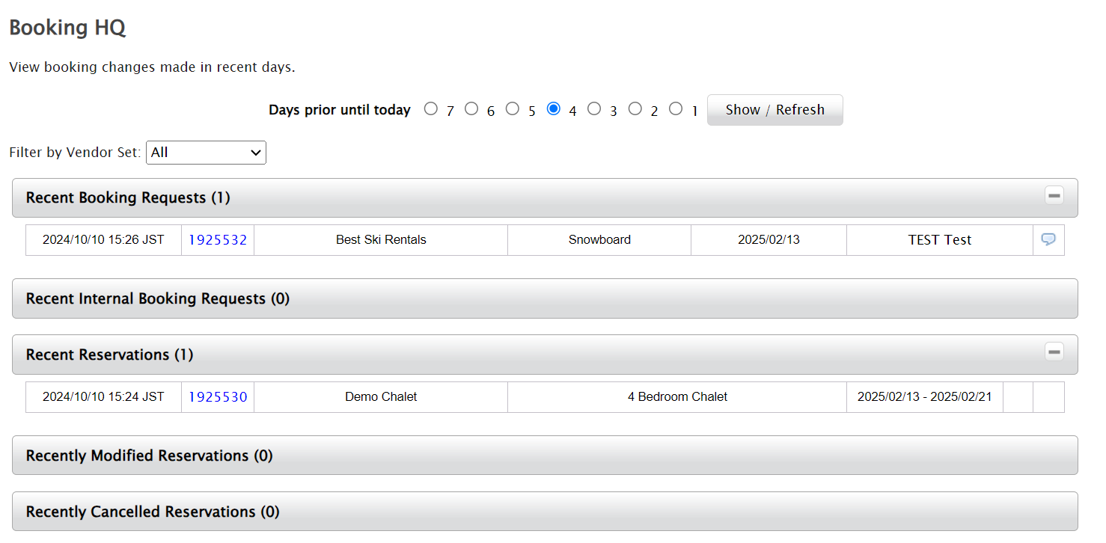Open comment icon for booking request 1925532

click(1048, 239)
